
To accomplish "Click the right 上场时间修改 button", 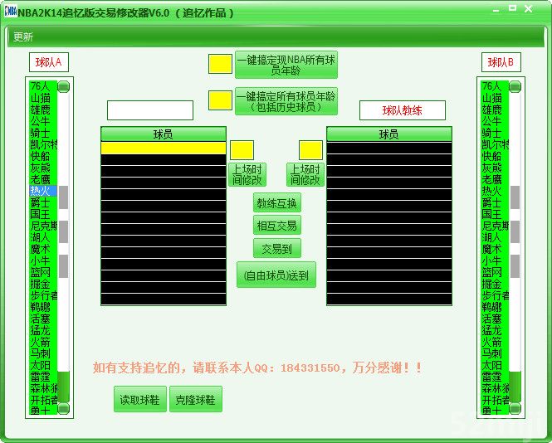I will (x=305, y=174).
